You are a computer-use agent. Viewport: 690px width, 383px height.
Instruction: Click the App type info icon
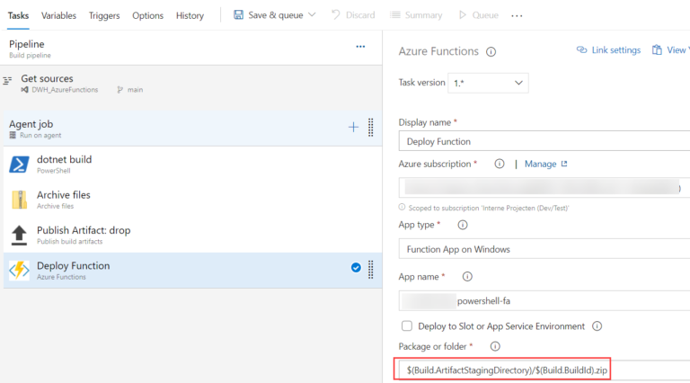(x=463, y=225)
